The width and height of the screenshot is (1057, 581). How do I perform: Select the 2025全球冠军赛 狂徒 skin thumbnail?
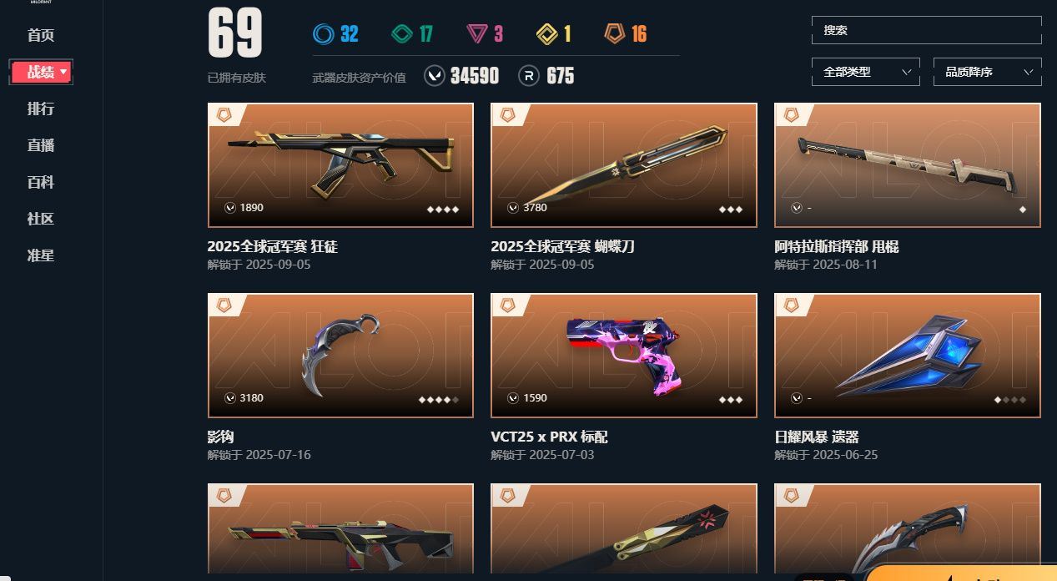coord(340,165)
